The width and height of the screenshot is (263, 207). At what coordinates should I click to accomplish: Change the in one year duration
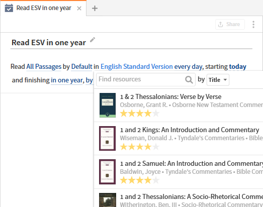(x=66, y=80)
